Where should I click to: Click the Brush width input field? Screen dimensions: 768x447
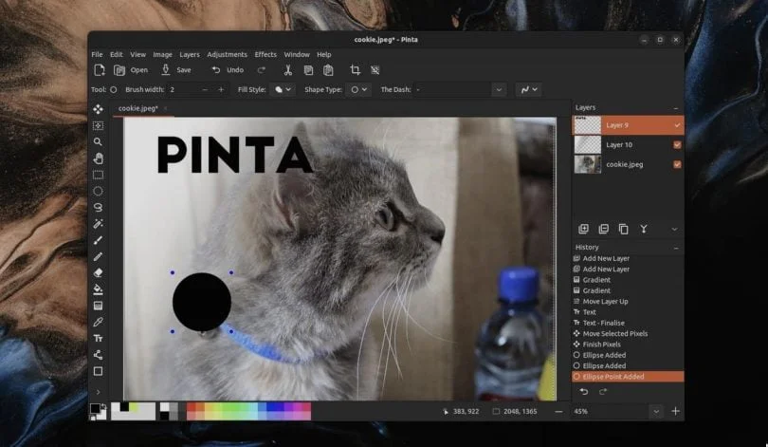(x=184, y=90)
